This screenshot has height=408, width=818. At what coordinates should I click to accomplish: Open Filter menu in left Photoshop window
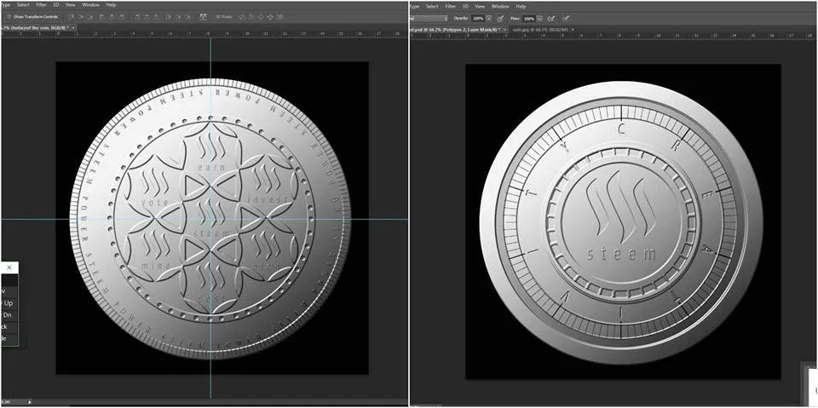click(41, 5)
